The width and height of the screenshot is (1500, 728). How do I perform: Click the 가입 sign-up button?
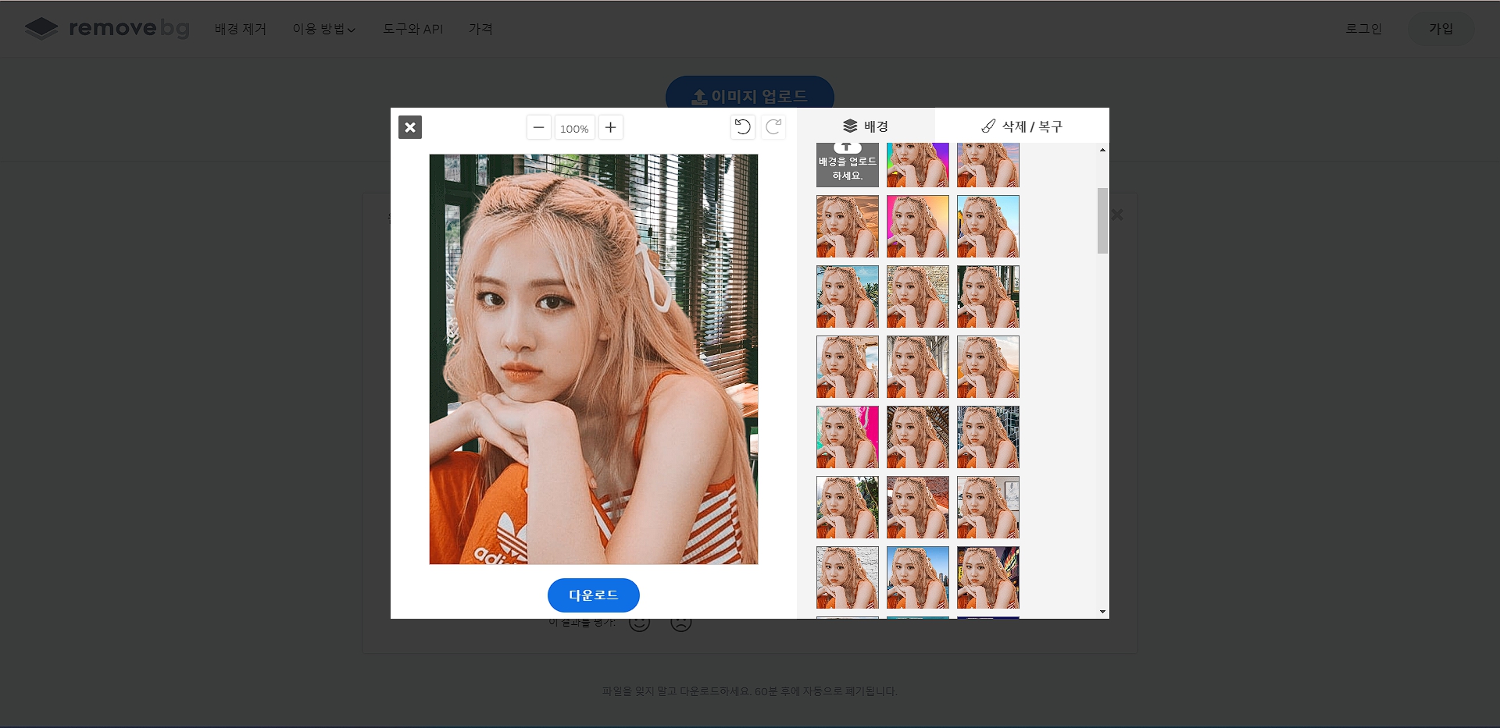[x=1441, y=29]
